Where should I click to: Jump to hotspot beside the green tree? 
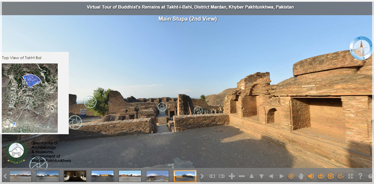[90, 102]
